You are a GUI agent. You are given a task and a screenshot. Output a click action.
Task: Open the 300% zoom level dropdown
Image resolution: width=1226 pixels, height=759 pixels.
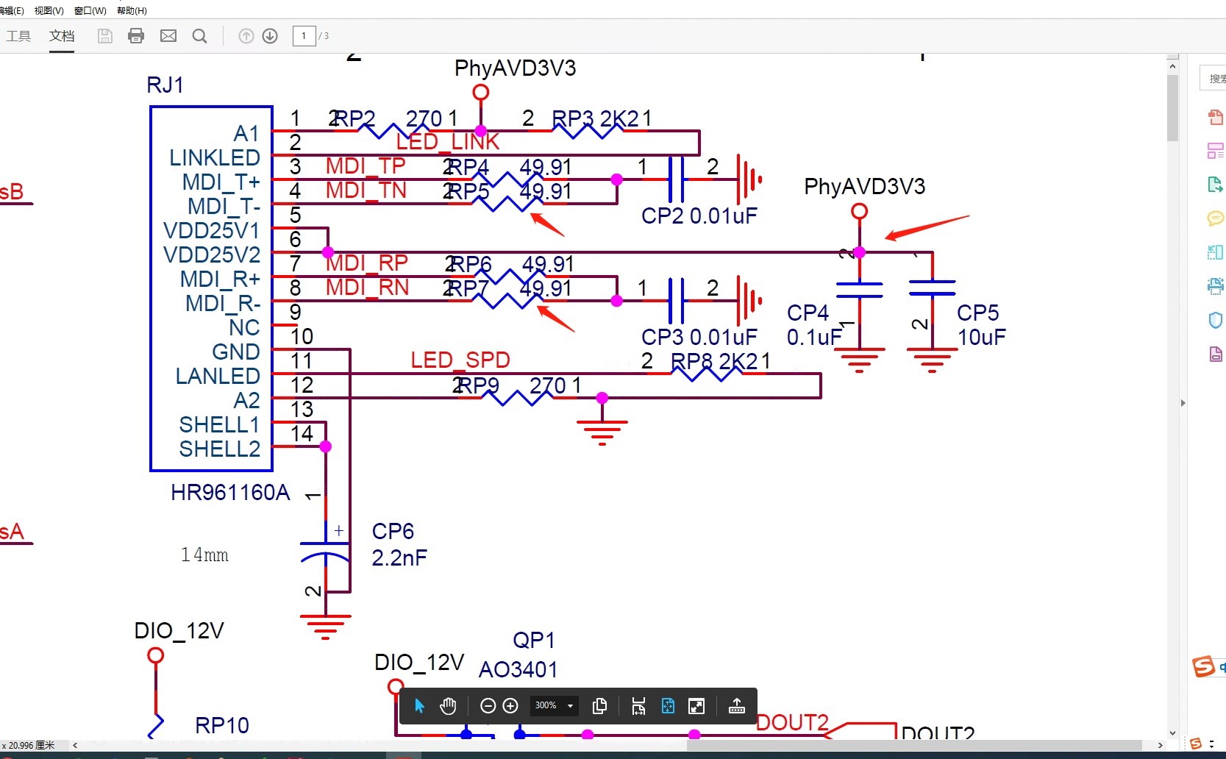[554, 705]
